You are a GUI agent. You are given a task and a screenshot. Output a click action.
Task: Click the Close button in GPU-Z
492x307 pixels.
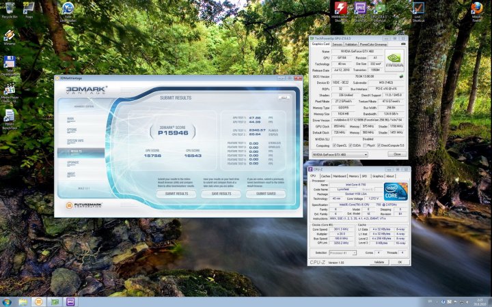(397, 154)
